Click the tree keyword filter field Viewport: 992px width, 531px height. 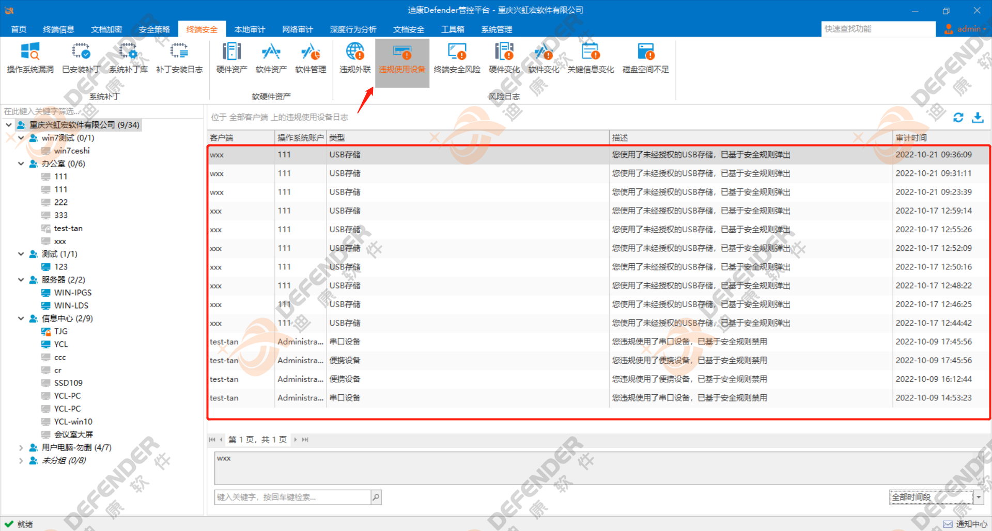pos(102,111)
